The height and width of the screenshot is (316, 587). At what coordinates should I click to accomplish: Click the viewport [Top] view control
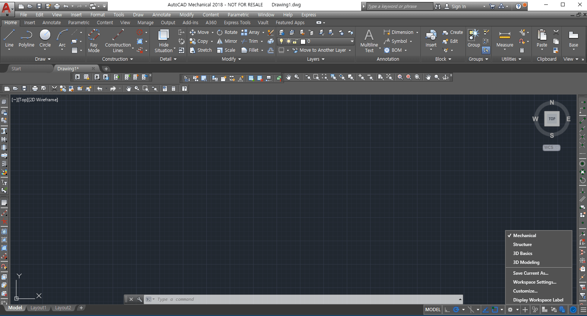23,100
